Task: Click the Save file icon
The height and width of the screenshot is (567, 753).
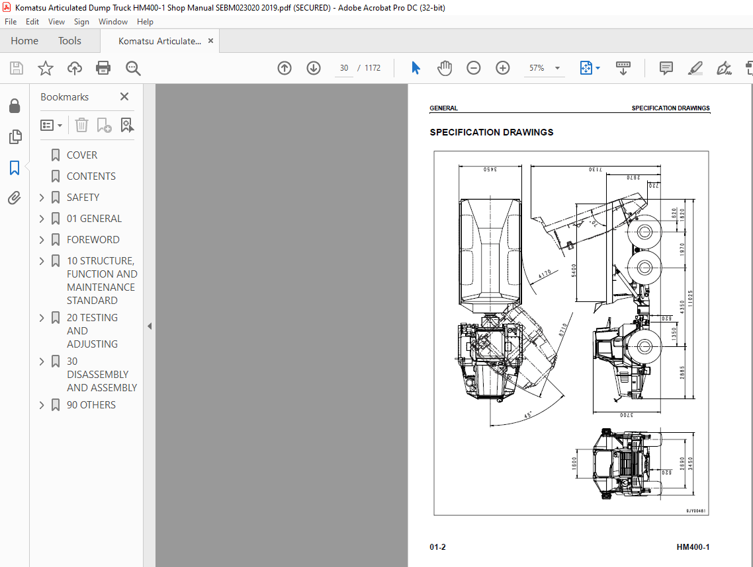Action: (x=17, y=68)
